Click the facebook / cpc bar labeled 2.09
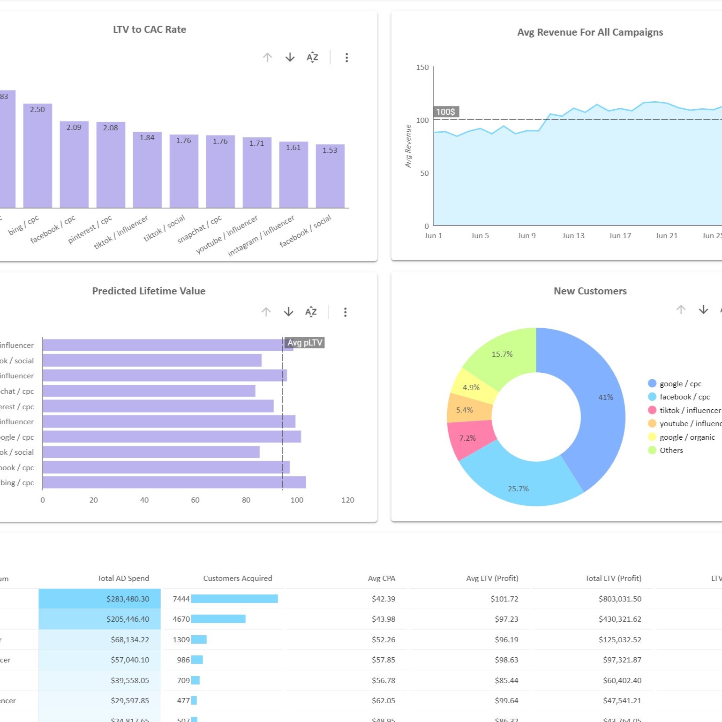The image size is (722, 722). click(x=74, y=165)
